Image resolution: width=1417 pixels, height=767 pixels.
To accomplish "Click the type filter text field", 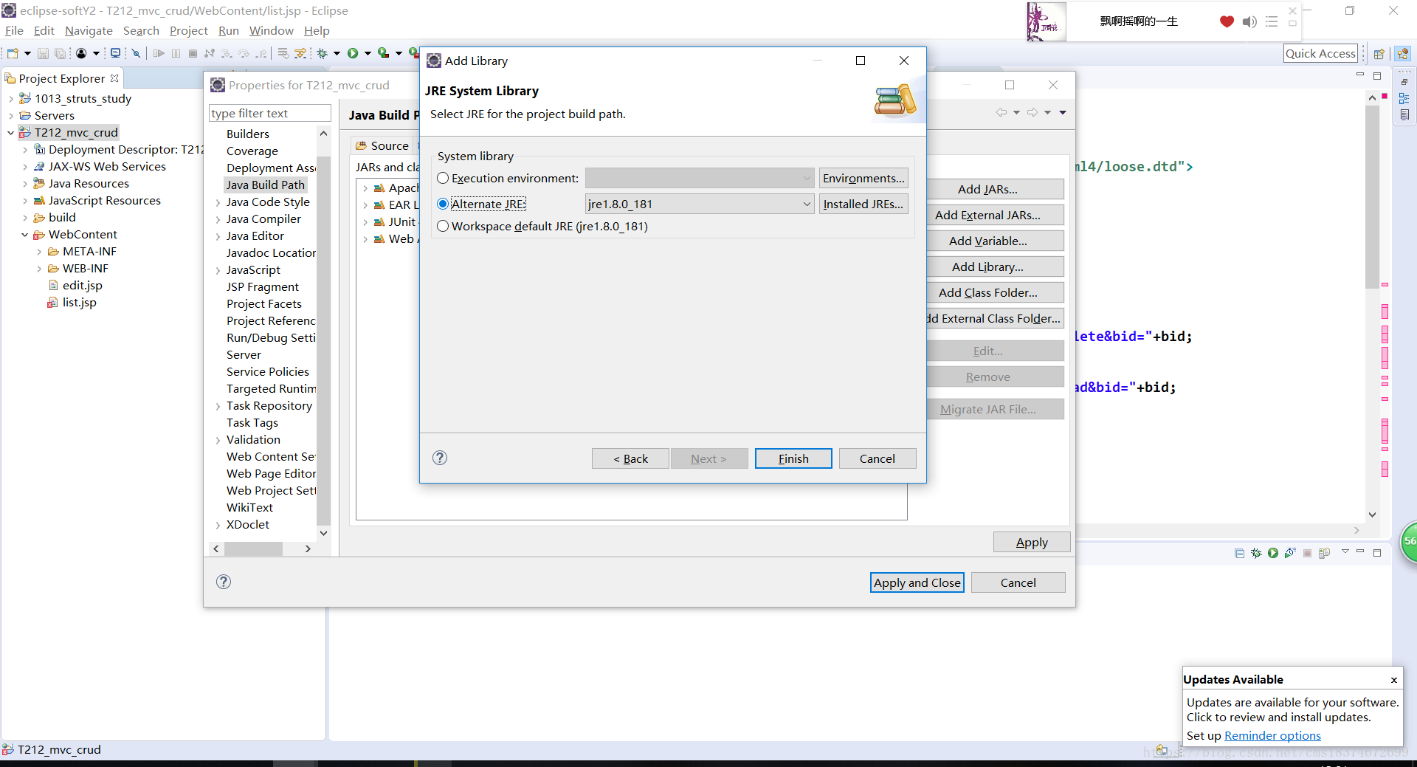I will coord(270,113).
